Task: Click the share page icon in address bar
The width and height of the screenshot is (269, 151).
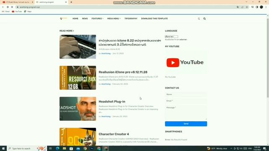Action: pos(243,7)
